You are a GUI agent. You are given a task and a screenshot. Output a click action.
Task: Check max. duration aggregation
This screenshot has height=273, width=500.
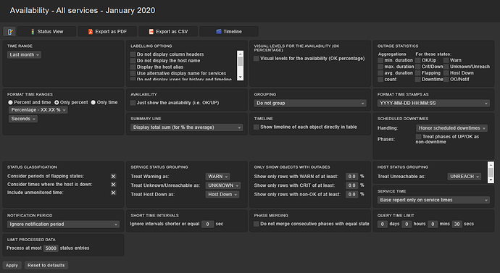click(x=380, y=67)
